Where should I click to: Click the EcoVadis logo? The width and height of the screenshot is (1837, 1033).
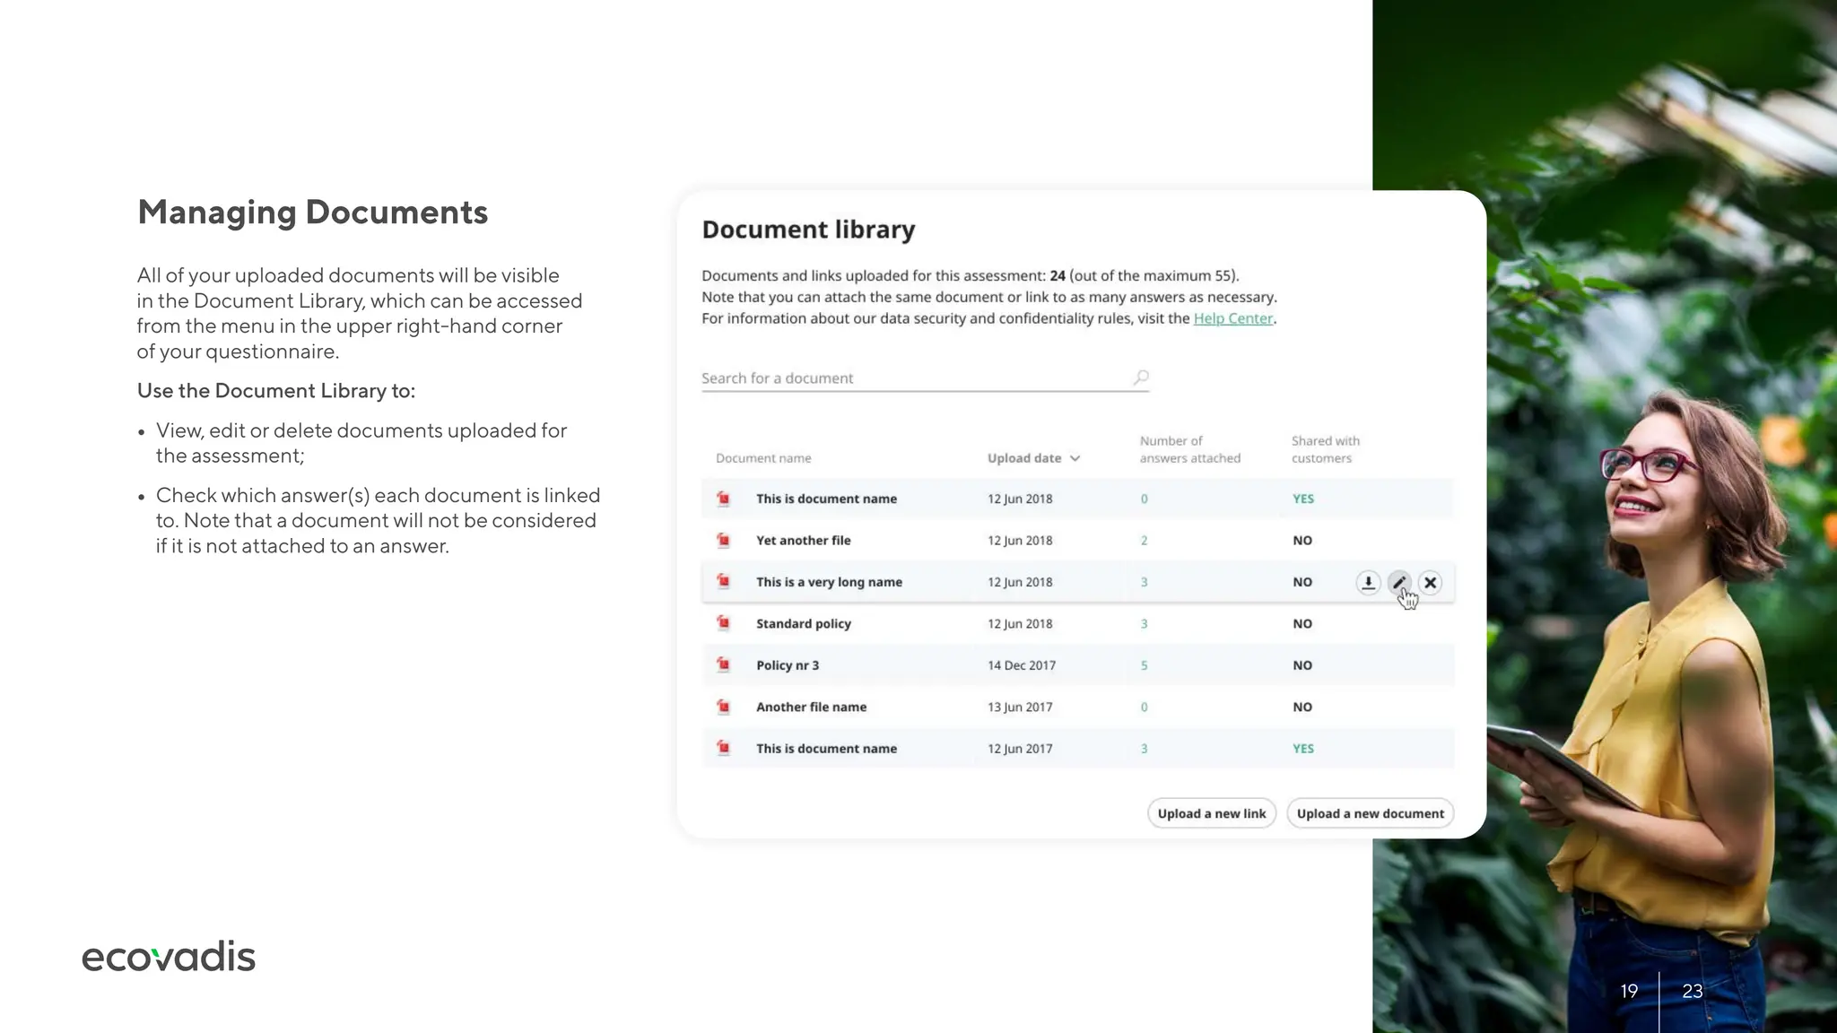pyautogui.click(x=169, y=957)
